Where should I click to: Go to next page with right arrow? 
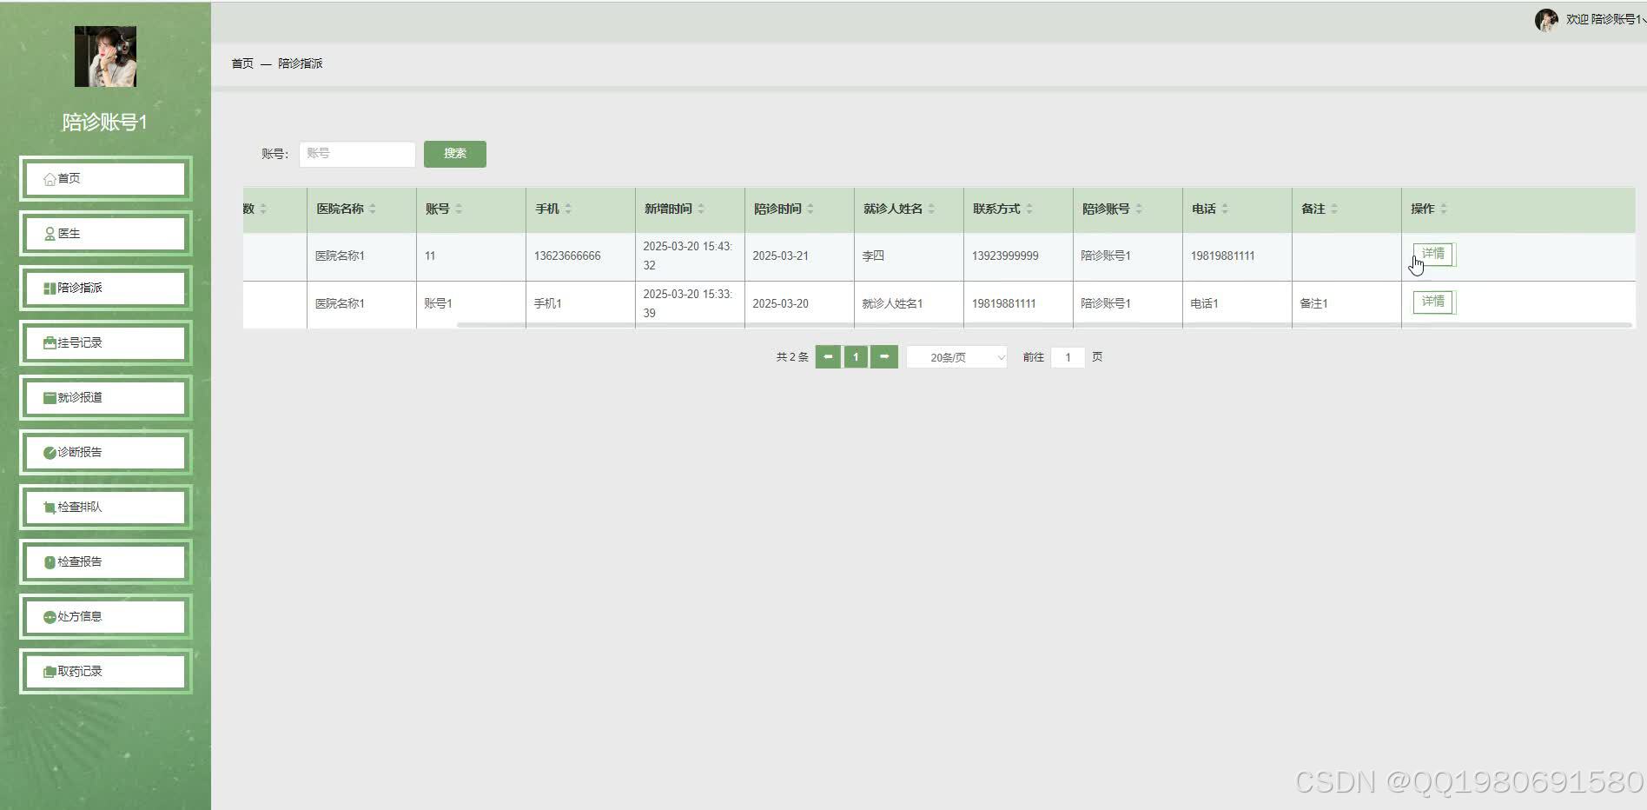click(884, 357)
